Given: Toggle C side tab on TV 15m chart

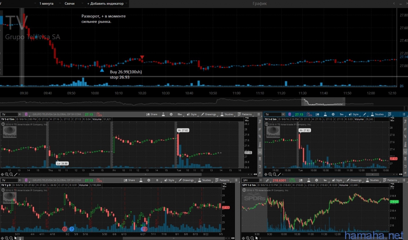Looking at the screenshot, I should tap(260, 152).
